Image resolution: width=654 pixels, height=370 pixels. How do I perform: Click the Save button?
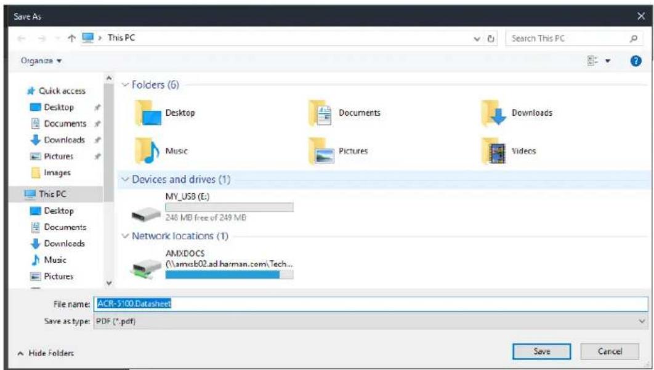click(541, 352)
